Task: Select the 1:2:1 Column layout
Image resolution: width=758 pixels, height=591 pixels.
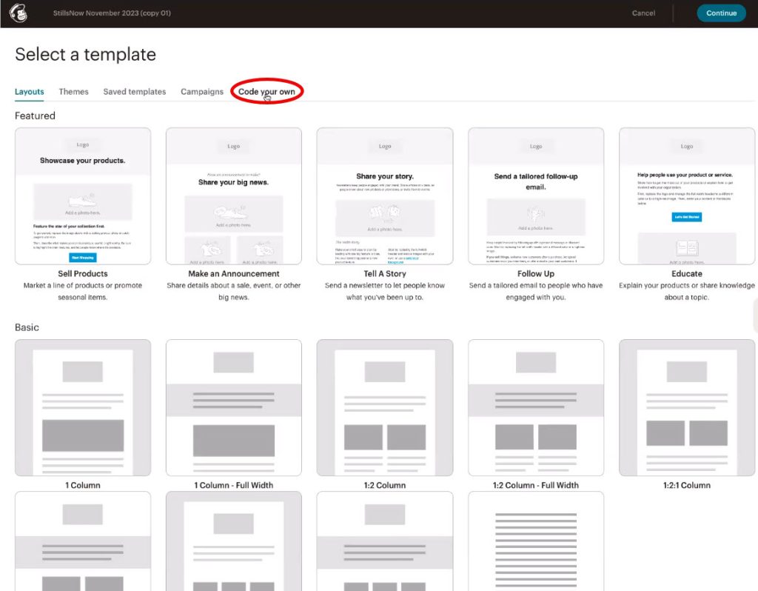Action: [687, 407]
